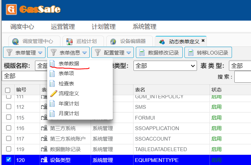Image resolution: width=251 pixels, height=165 pixels.
Task: Uncheck the checkbox for row 120
Action: coord(8,160)
